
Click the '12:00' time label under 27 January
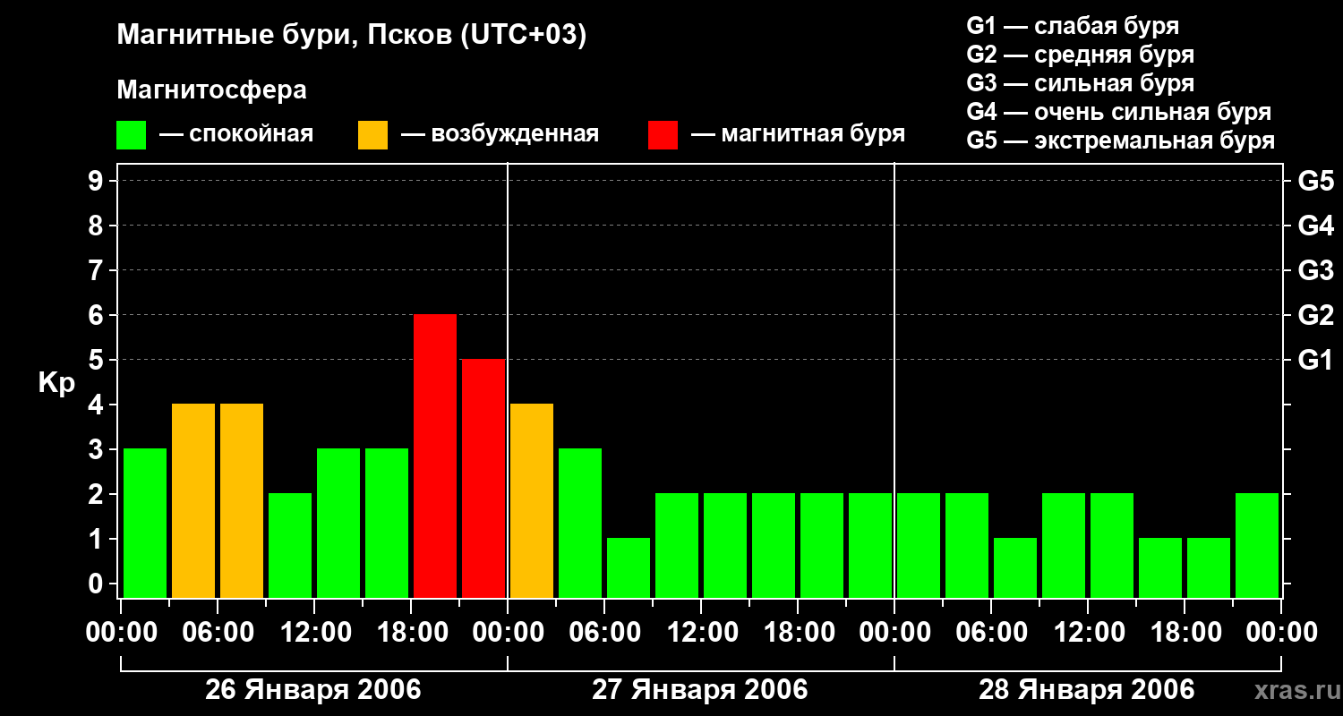tap(701, 633)
